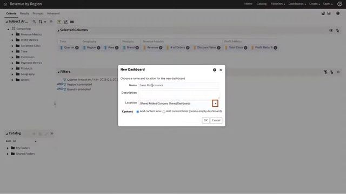
Task: Expand the Customers folder
Action: 12,58
